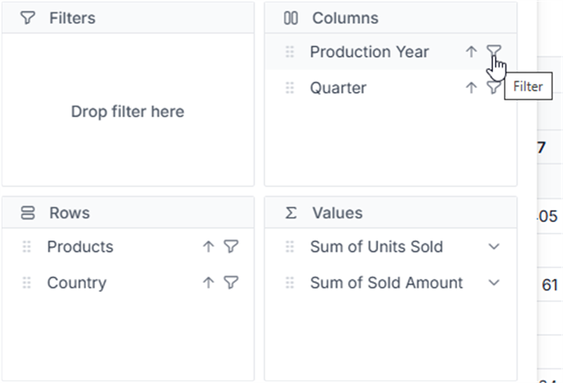
Task: Open filter for Country field
Action: [231, 283]
